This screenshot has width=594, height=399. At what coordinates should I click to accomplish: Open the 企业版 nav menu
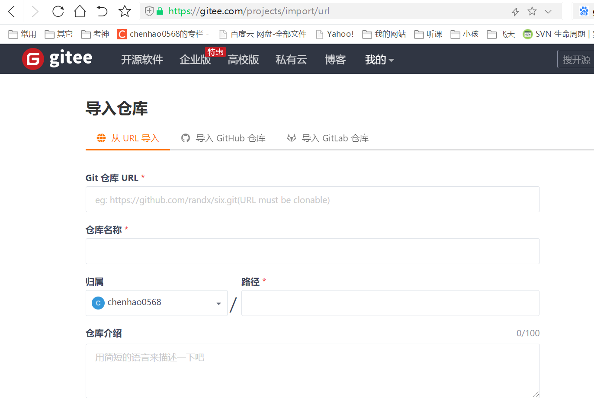(x=195, y=60)
